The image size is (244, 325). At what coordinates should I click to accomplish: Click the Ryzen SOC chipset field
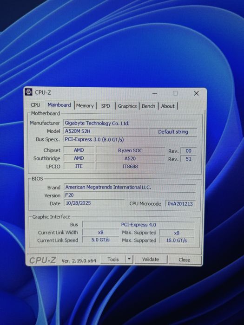pyautogui.click(x=130, y=150)
